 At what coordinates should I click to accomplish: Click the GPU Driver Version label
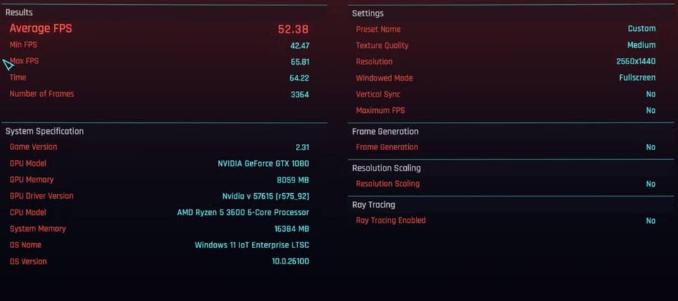42,196
